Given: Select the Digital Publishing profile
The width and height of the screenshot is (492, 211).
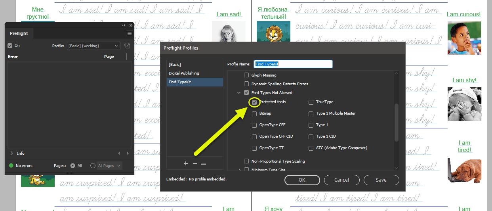Looking at the screenshot, I should (x=195, y=73).
